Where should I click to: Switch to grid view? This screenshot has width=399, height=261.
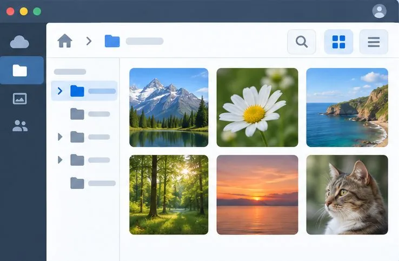pos(338,42)
